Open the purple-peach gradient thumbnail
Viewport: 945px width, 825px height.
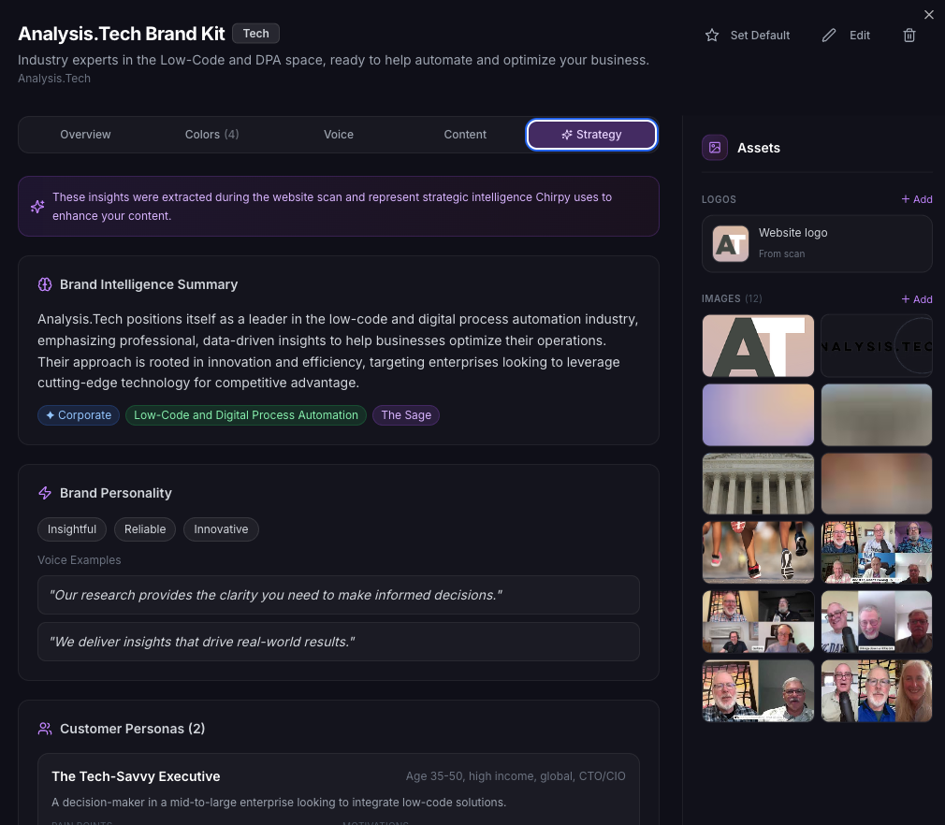pos(758,415)
